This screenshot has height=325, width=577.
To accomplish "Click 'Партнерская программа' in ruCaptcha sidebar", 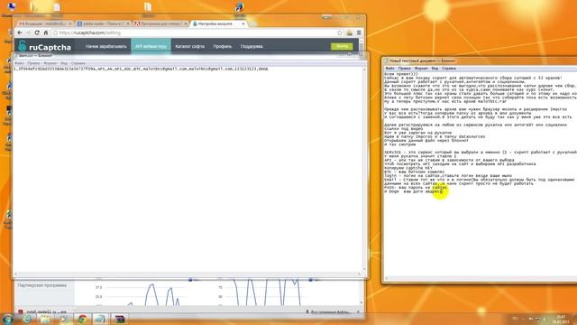I will [42, 285].
